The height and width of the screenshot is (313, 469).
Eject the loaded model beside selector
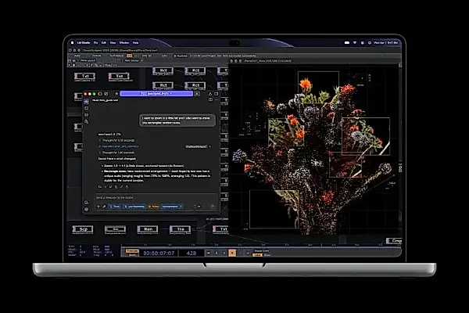pyautogui.click(x=197, y=94)
